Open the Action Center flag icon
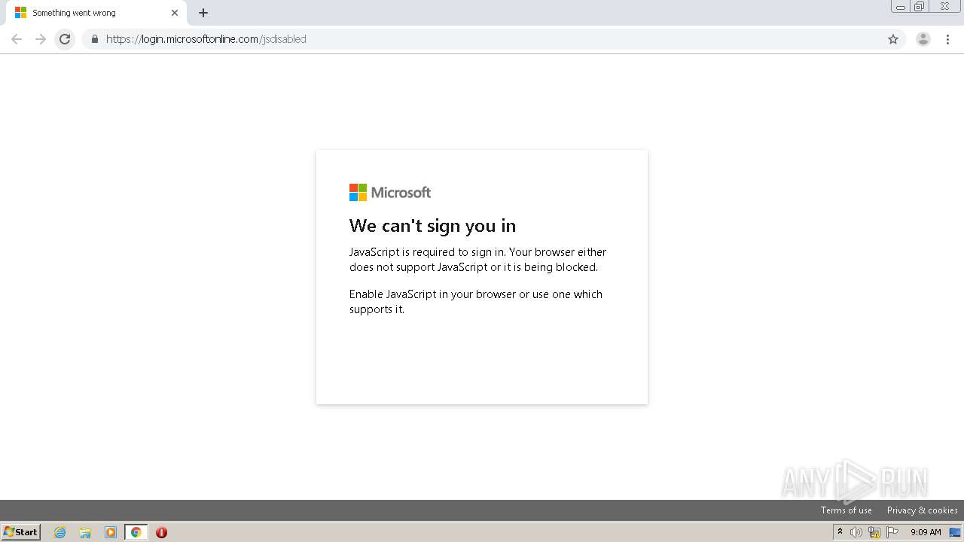This screenshot has height=542, width=964. (892, 532)
